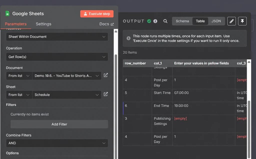Image resolution: width=256 pixels, height=159 pixels.
Task: Expand Combine Filters AND dropdown
Action: coord(57,143)
